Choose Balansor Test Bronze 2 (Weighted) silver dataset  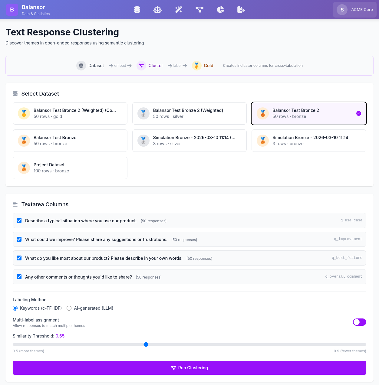[189, 113]
